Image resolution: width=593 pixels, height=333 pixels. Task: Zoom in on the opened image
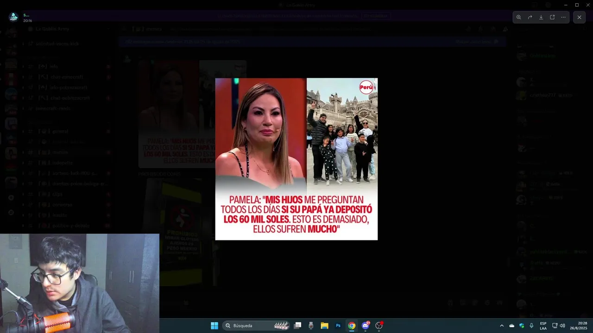[x=519, y=17]
